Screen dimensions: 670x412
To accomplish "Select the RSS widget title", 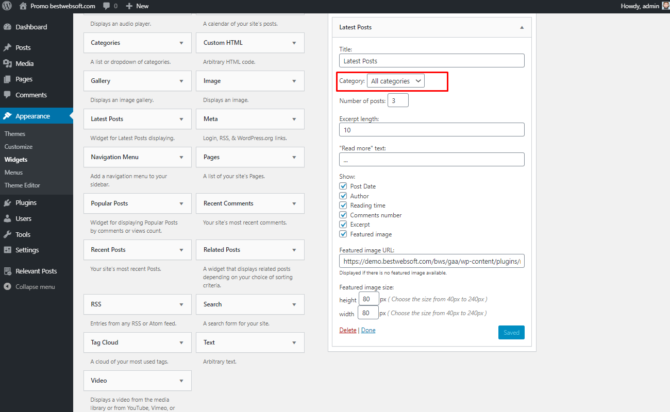I will (x=96, y=304).
